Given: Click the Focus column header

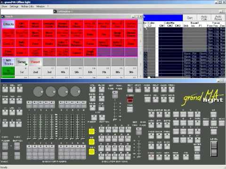Looking at the screenshot, I should [x=216, y=23].
